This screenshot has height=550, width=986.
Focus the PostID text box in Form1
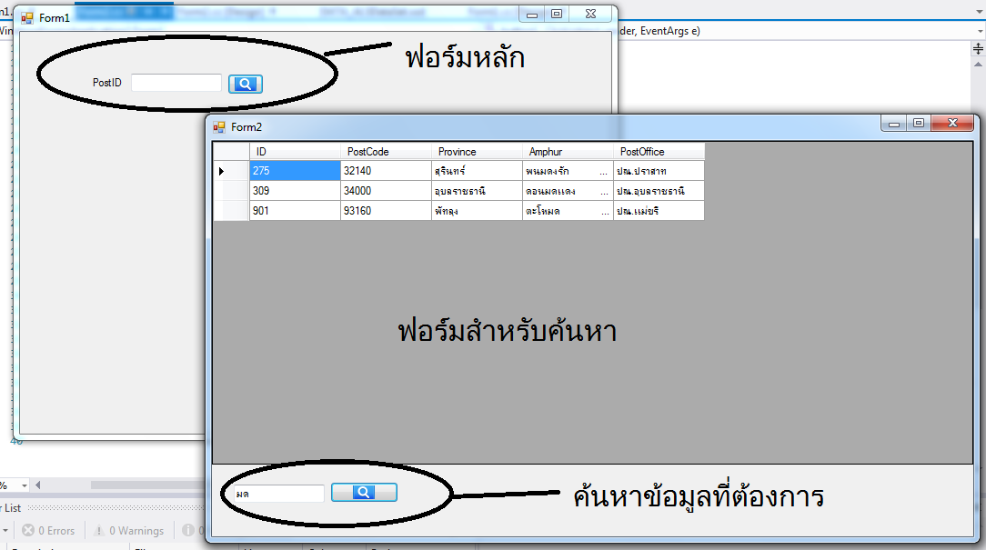[176, 83]
